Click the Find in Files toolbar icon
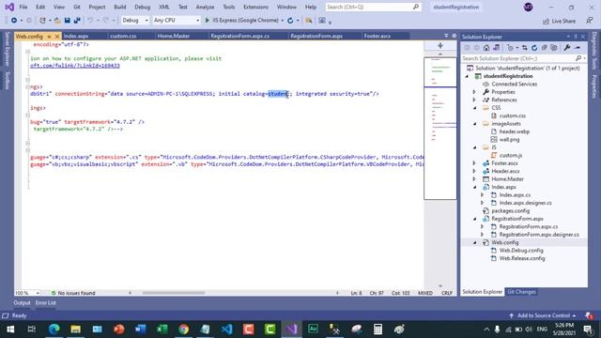The height and width of the screenshot is (338, 601). [309, 21]
